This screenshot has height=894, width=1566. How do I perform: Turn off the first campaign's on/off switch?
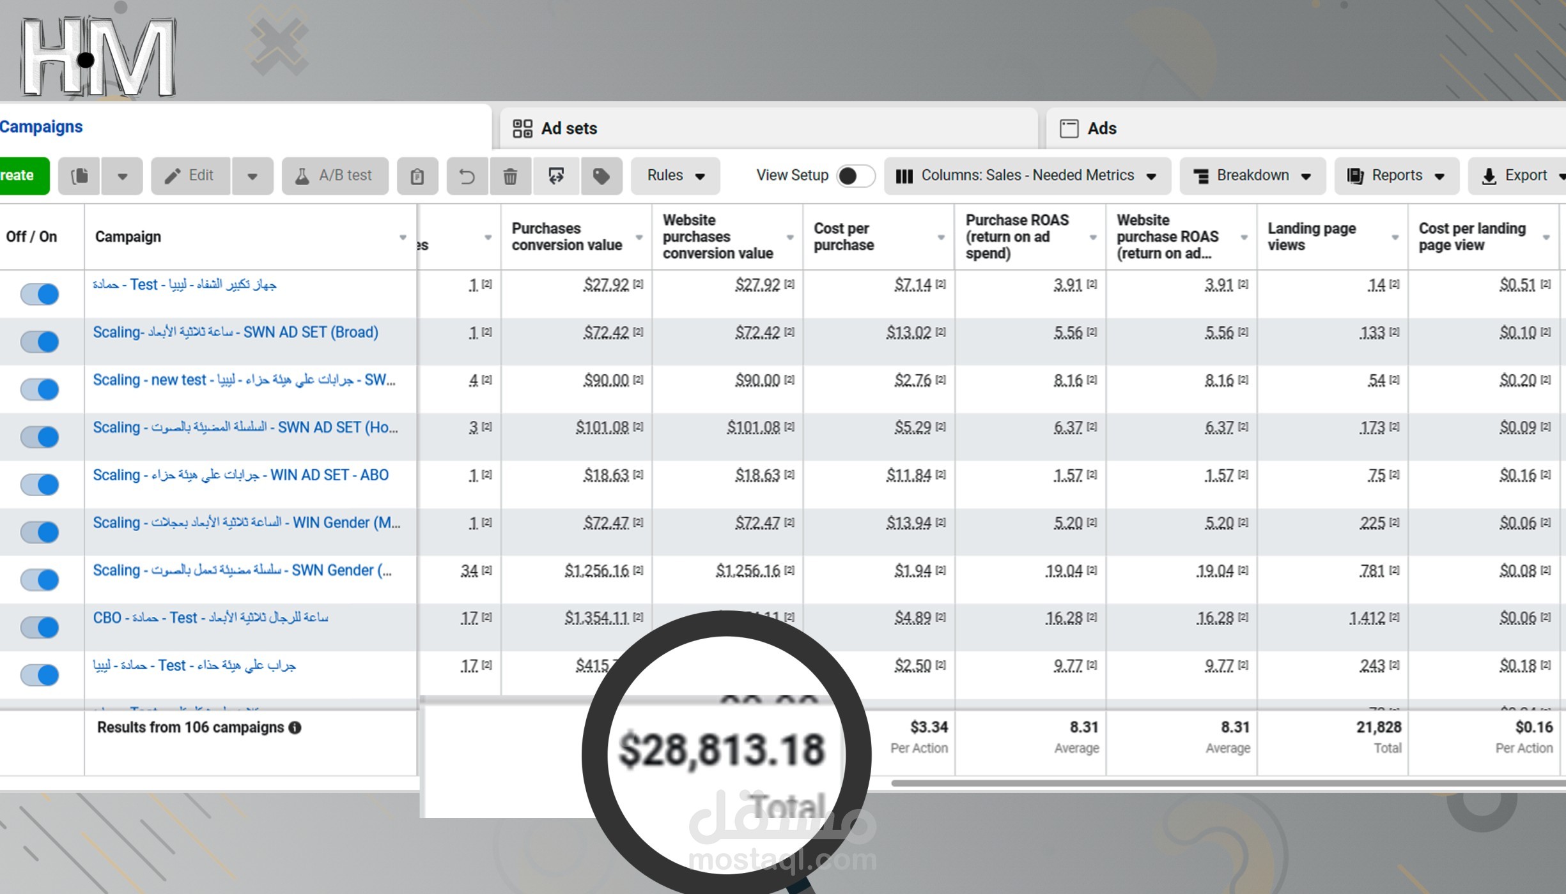point(40,294)
